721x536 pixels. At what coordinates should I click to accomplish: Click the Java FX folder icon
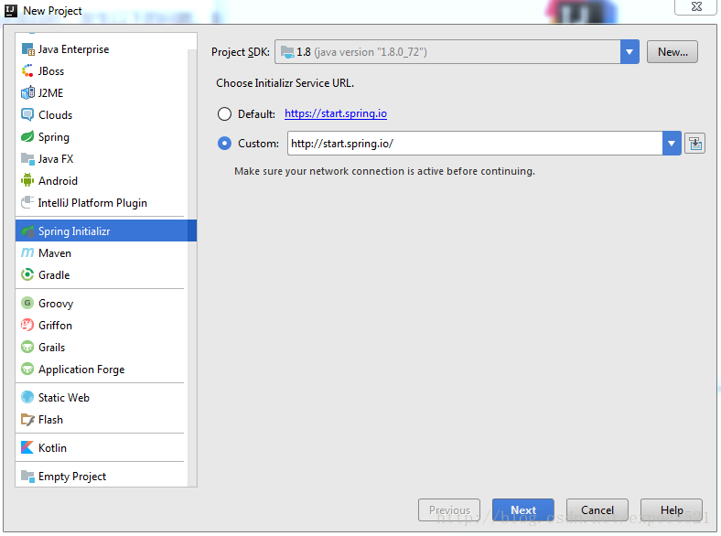(27, 159)
